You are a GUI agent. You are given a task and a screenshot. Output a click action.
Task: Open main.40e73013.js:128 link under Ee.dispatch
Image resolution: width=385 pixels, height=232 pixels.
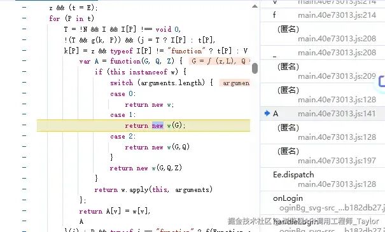coord(337,184)
